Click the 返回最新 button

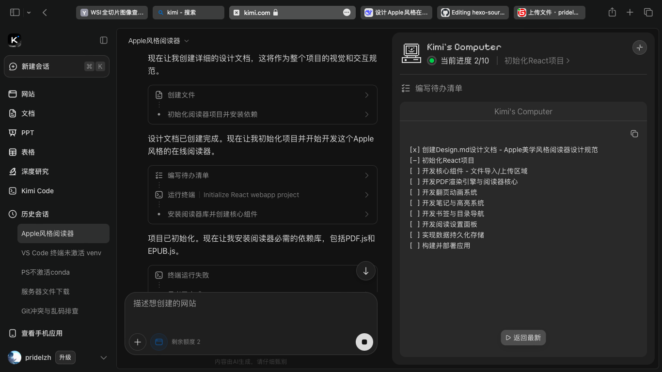523,338
